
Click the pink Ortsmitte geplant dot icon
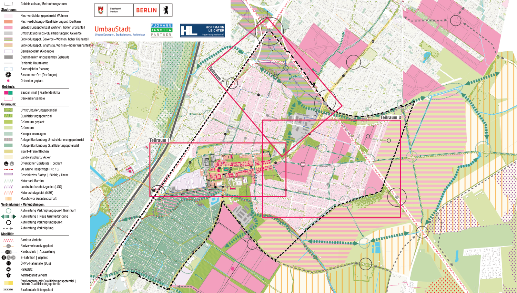pos(8,81)
